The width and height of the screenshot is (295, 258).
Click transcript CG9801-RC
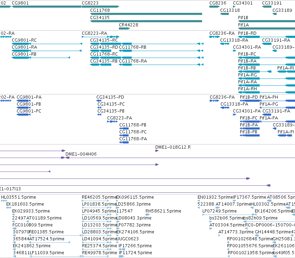point(24,40)
